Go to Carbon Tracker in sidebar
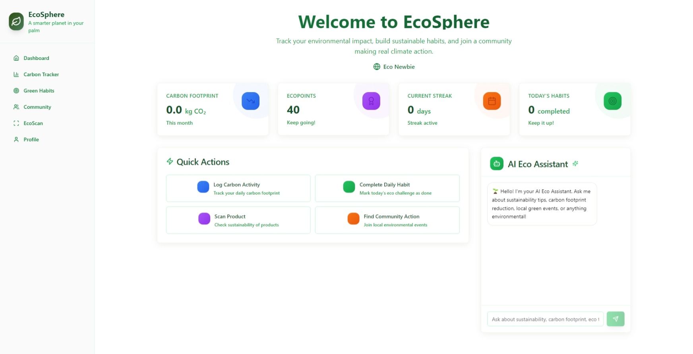 [x=47, y=74]
